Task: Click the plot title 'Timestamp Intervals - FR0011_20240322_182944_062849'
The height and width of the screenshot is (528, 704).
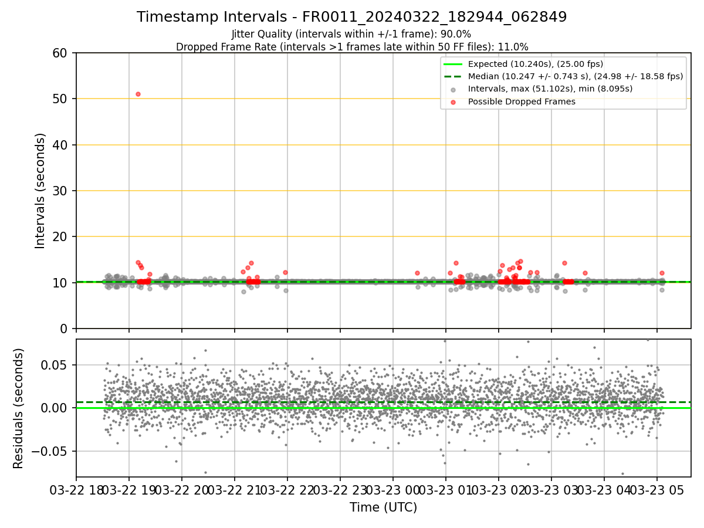Action: coord(352,17)
